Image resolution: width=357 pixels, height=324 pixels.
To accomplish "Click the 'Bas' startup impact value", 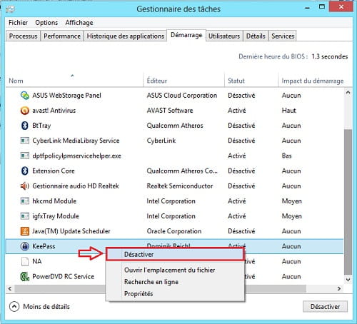I will (287, 156).
